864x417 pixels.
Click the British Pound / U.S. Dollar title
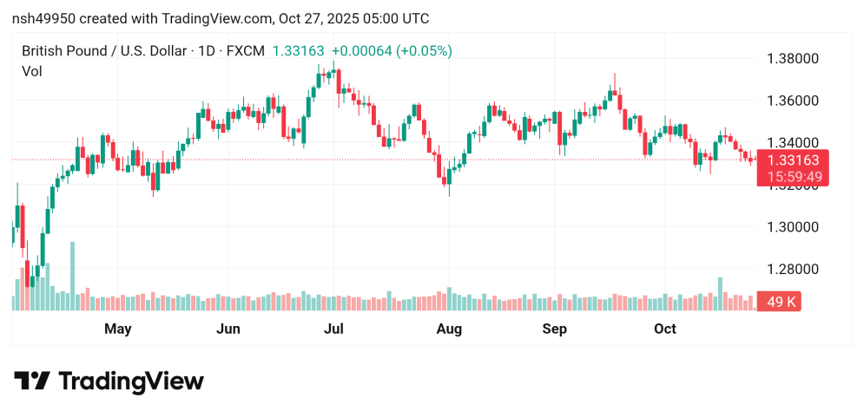tap(104, 51)
